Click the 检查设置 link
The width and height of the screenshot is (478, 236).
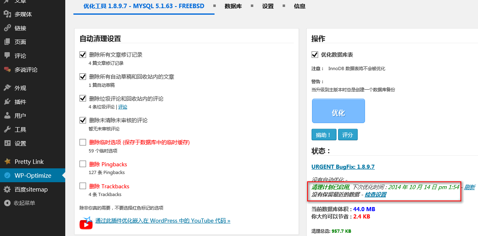[x=376, y=194]
